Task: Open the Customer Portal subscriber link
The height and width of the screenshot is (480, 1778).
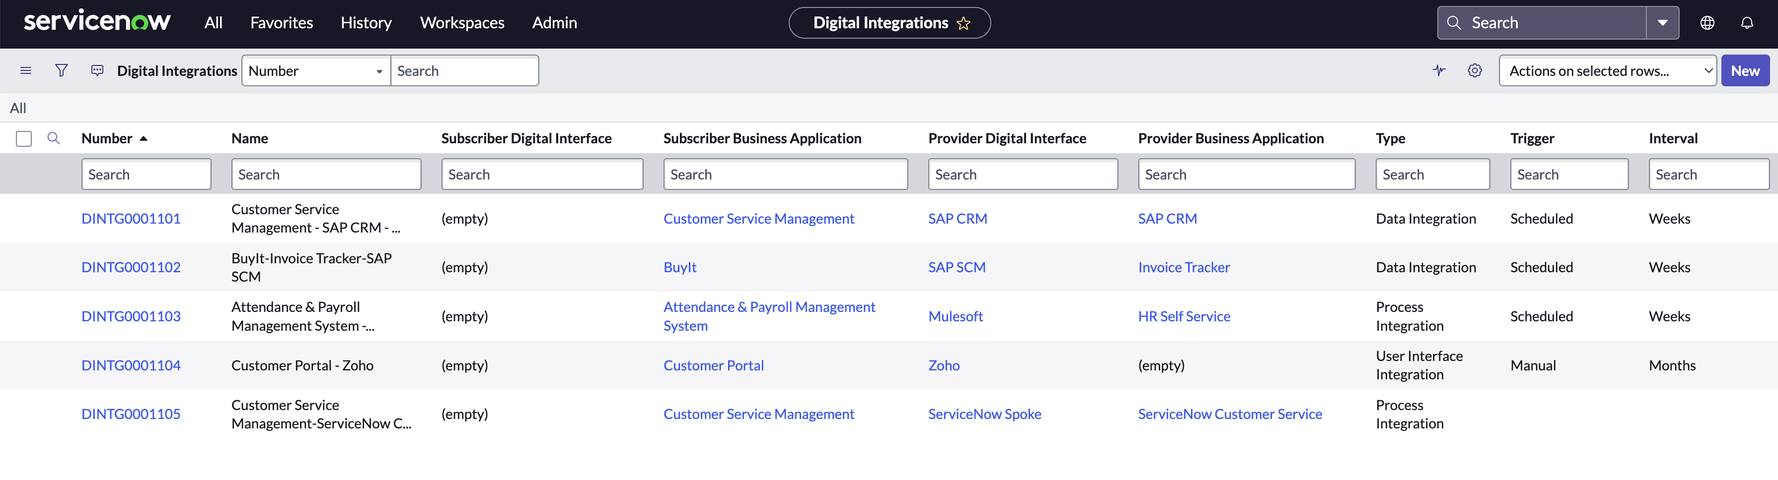Action: pos(714,365)
